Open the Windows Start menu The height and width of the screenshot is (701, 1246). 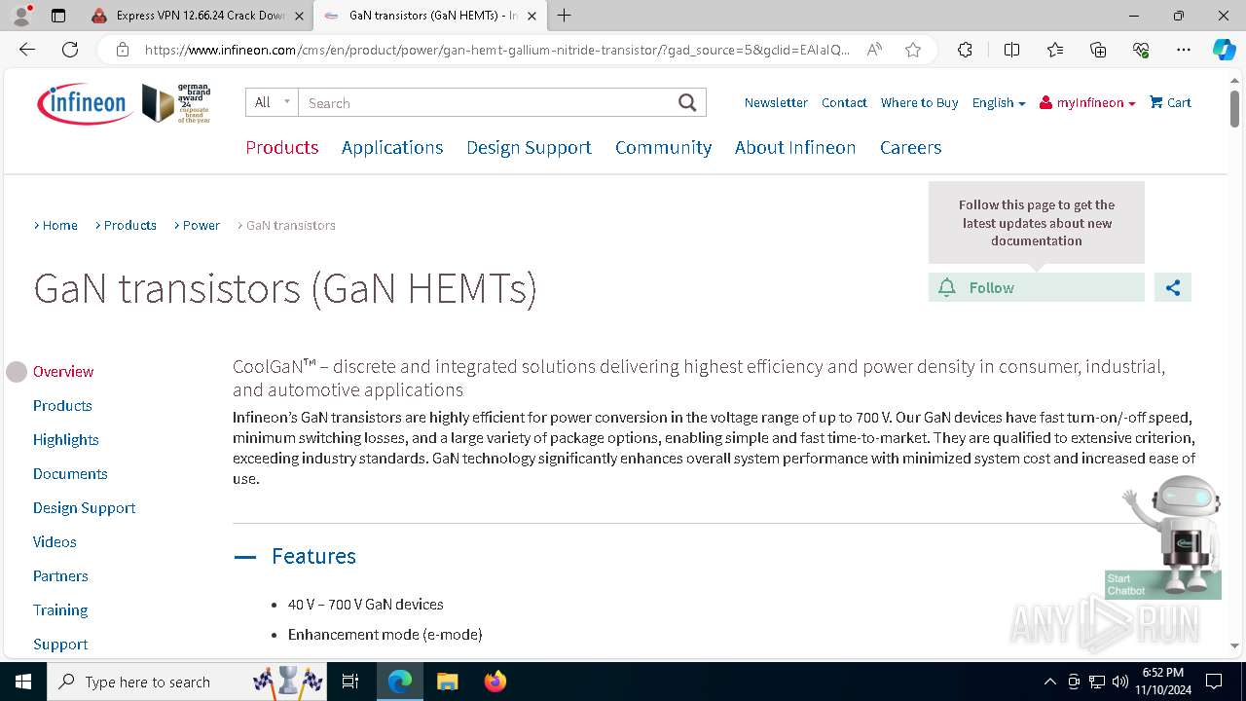coord(23,682)
